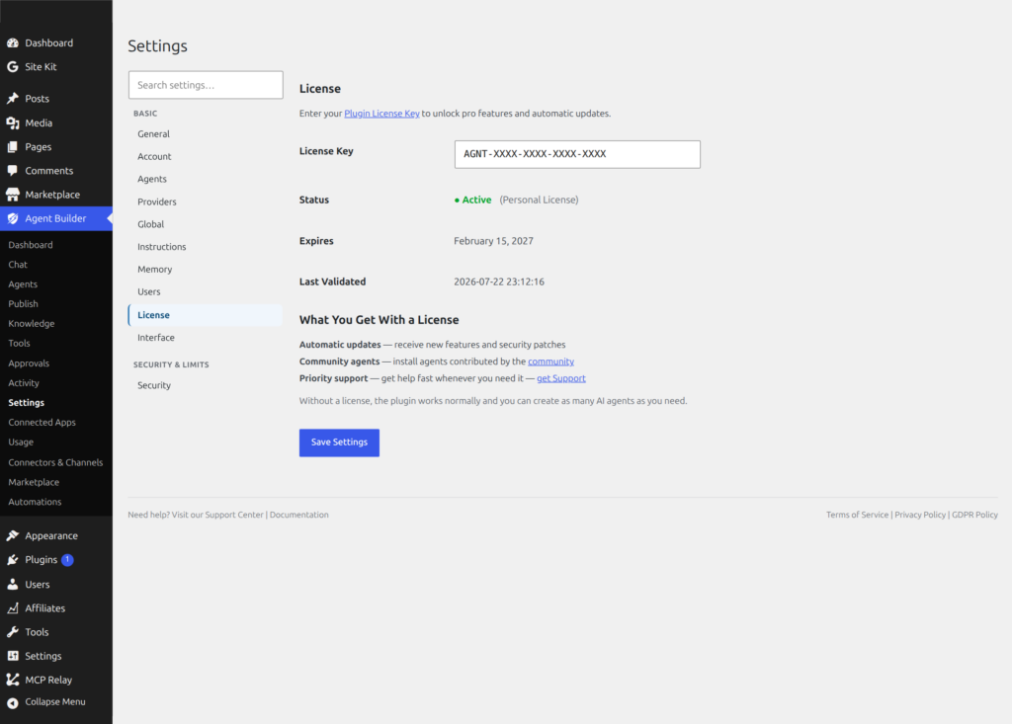The width and height of the screenshot is (1012, 724).
Task: Click the Appearance paintbrush icon
Action: (12, 535)
